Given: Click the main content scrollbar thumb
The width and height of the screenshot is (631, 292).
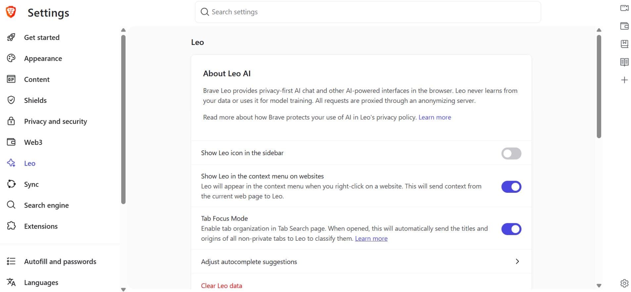Looking at the screenshot, I should coord(599,86).
